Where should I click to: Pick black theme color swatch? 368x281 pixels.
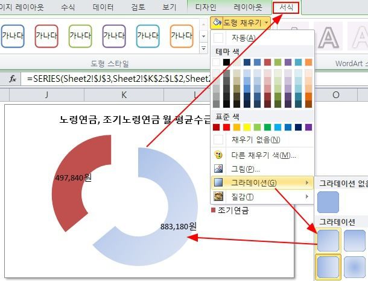(x=226, y=63)
